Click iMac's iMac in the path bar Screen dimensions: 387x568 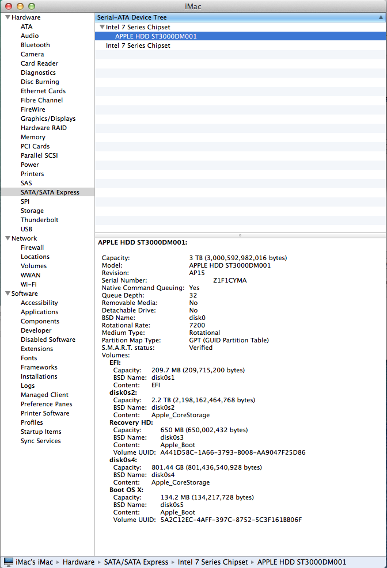point(34,562)
